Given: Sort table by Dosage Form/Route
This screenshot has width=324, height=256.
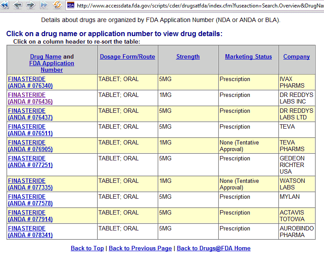Looking at the screenshot, I should 127,56.
